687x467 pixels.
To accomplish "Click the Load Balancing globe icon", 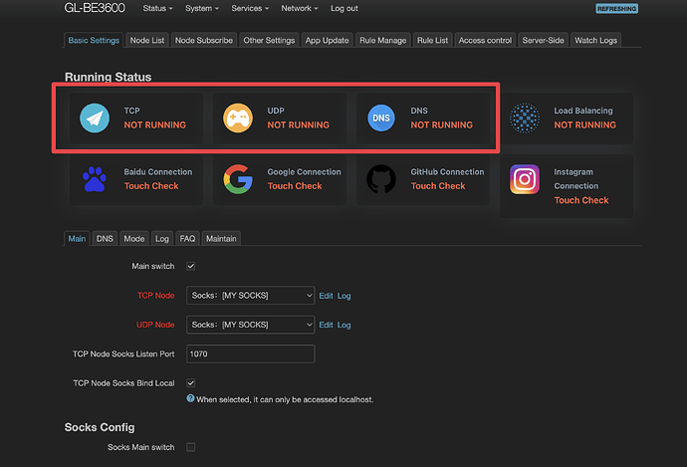I will click(x=525, y=117).
